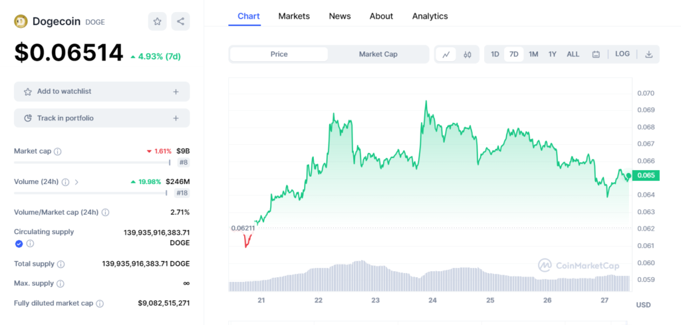Expand Add to watchlist plus sign
The image size is (681, 325).
point(176,92)
